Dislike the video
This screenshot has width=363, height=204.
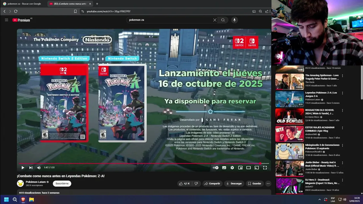[196, 184]
